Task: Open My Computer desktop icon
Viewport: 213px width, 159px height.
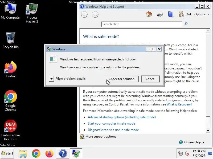Action: coord(11,11)
